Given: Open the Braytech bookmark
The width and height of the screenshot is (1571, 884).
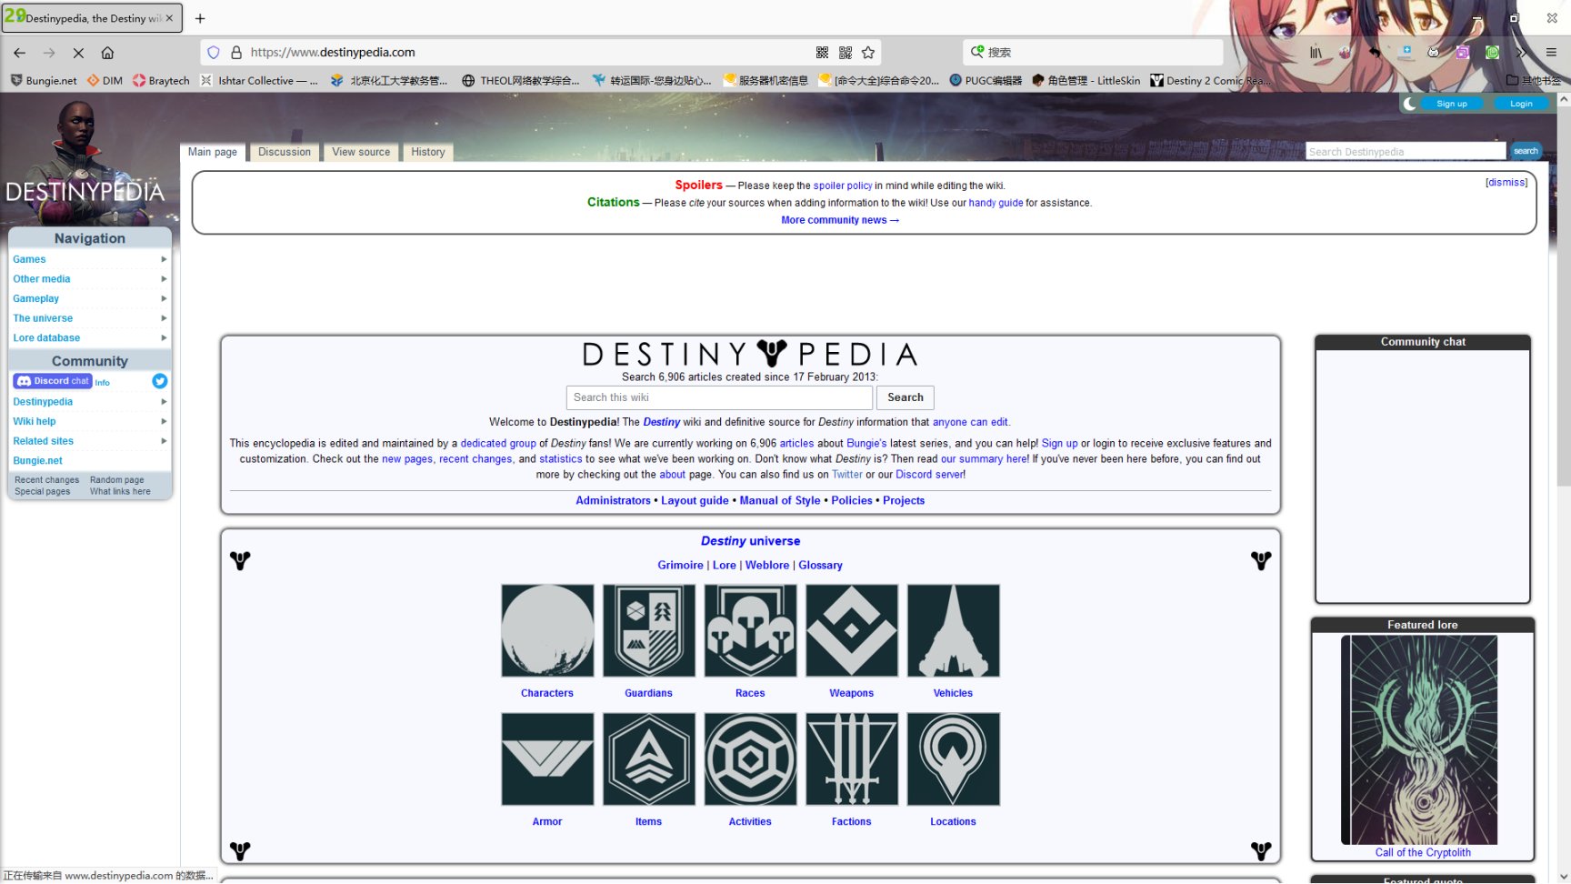Looking at the screenshot, I should [x=161, y=81].
